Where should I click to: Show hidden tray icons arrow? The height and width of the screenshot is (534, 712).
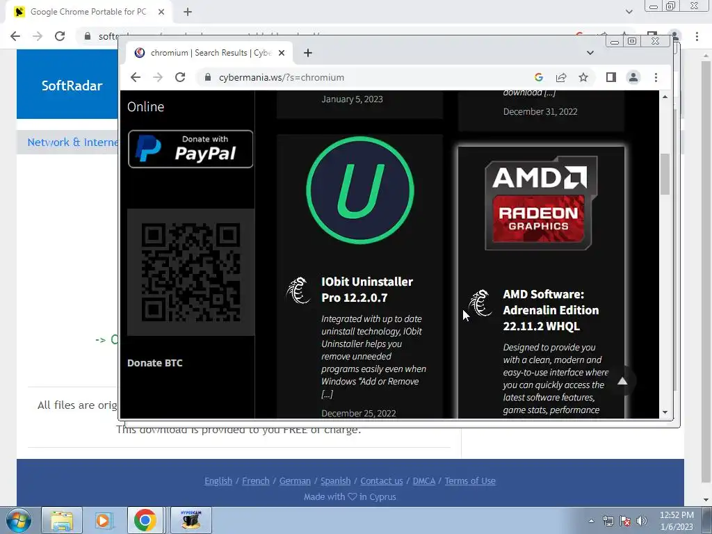click(x=591, y=521)
